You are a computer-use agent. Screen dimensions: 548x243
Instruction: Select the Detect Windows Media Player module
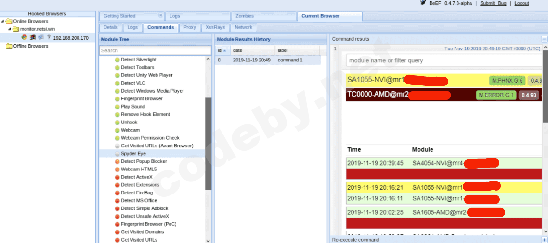[152, 91]
